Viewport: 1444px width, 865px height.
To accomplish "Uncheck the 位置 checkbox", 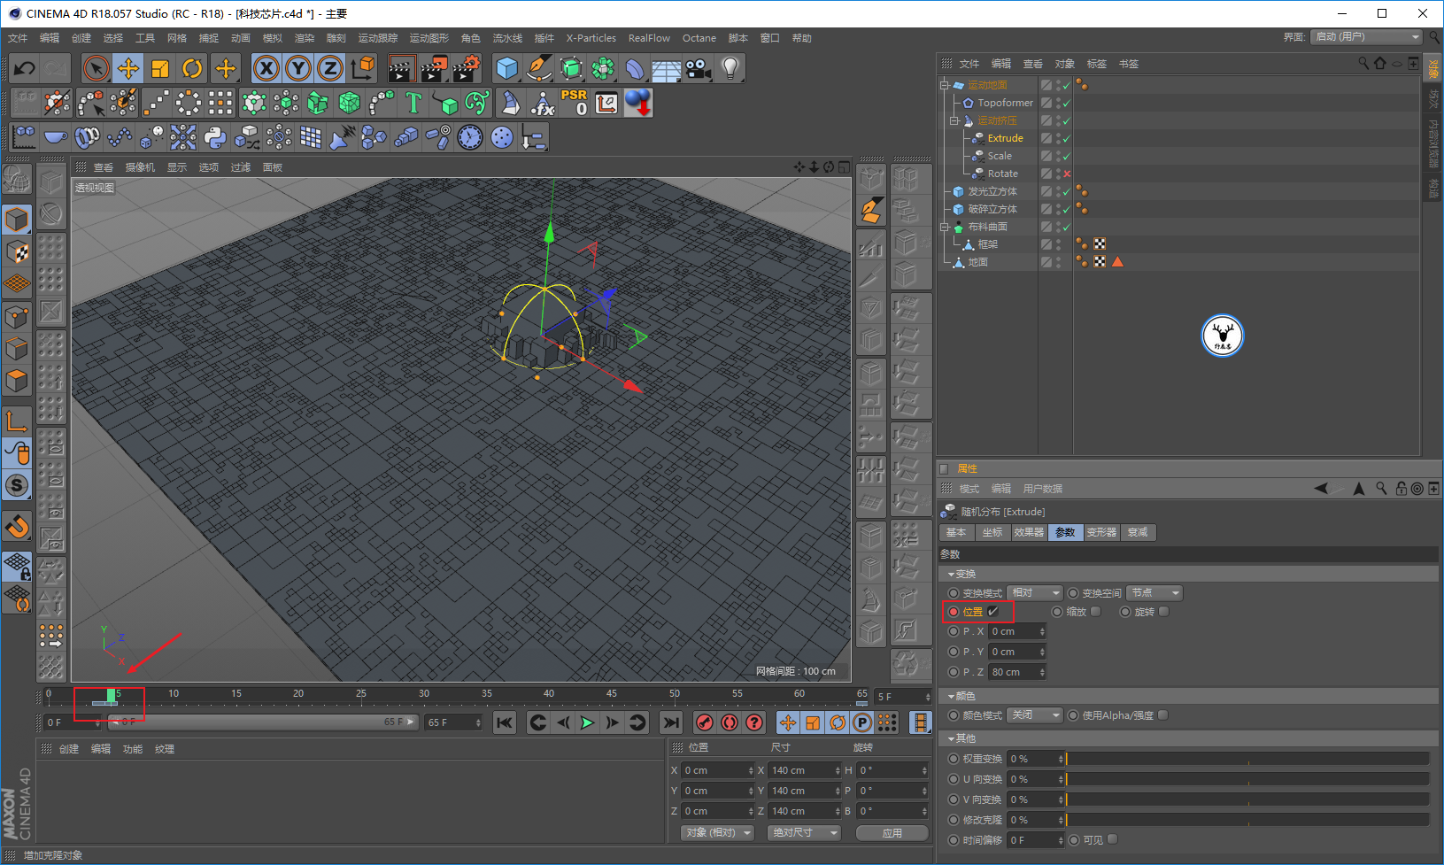I will coord(993,612).
